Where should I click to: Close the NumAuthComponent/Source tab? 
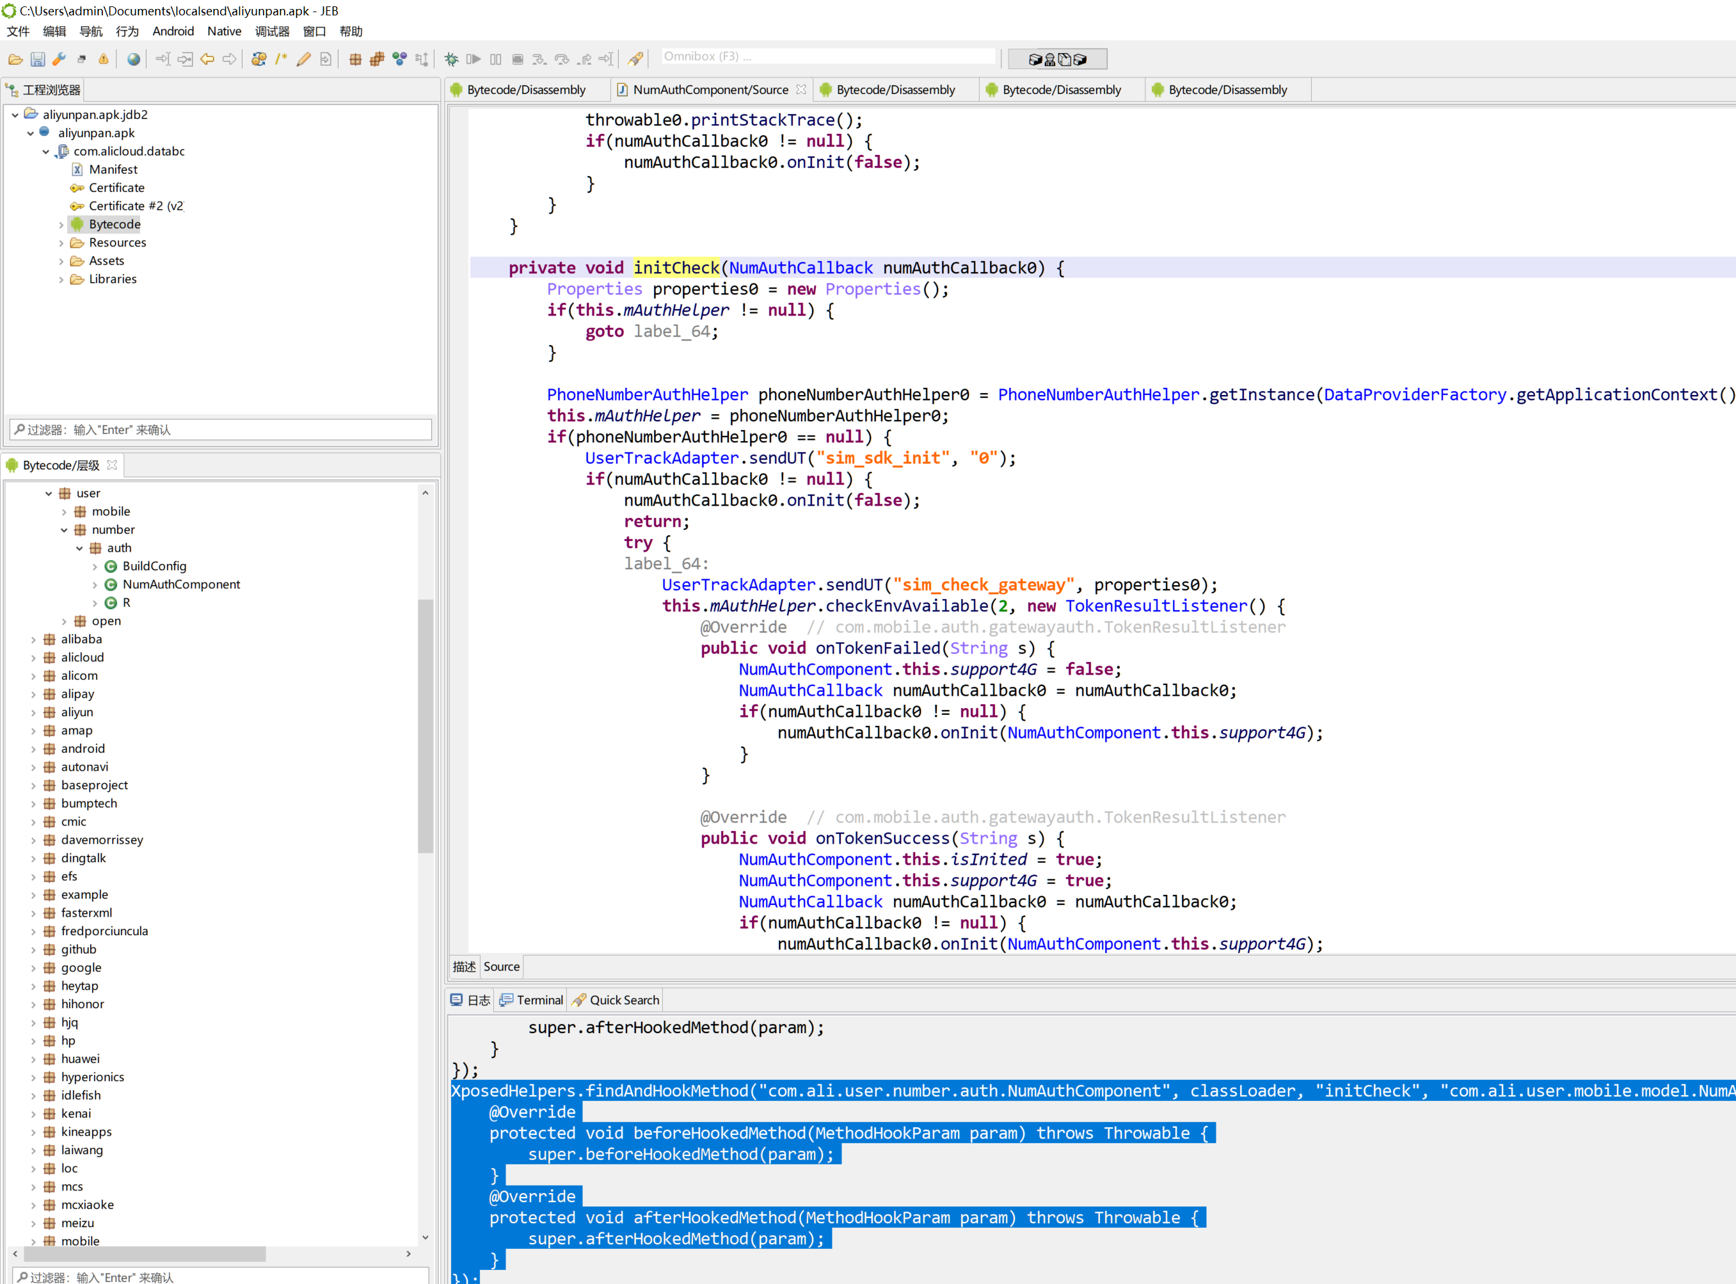click(801, 90)
